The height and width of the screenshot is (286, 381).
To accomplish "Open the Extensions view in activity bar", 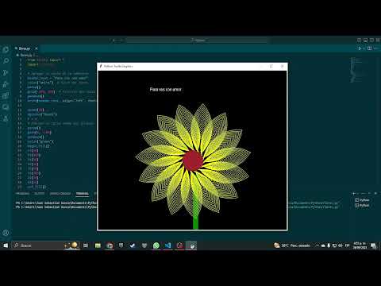I will pos(6,95).
